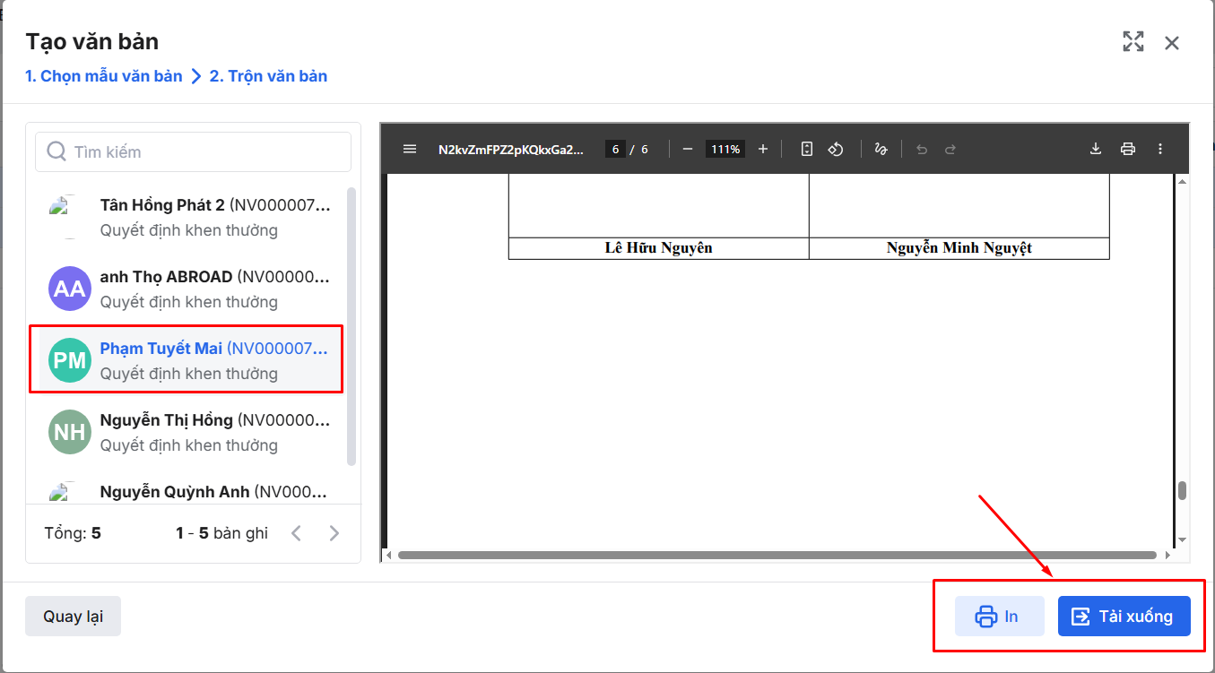Select the draw annotation tool
1215x673 pixels.
pyautogui.click(x=881, y=149)
